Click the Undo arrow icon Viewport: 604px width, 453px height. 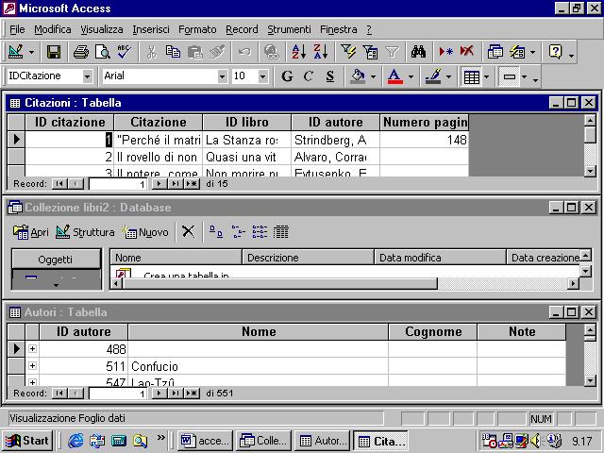pyautogui.click(x=244, y=52)
